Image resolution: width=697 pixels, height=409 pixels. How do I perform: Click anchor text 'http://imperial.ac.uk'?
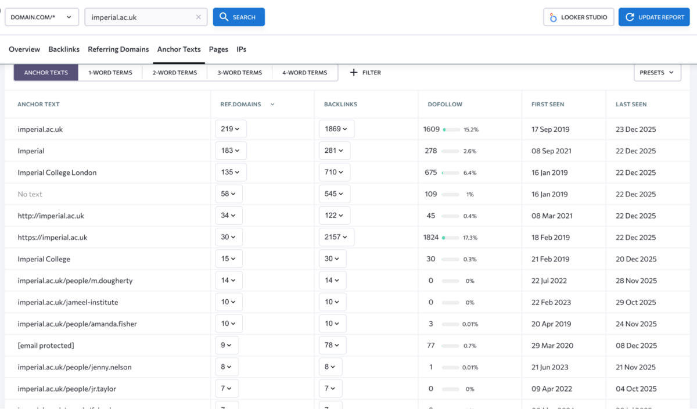pos(51,216)
